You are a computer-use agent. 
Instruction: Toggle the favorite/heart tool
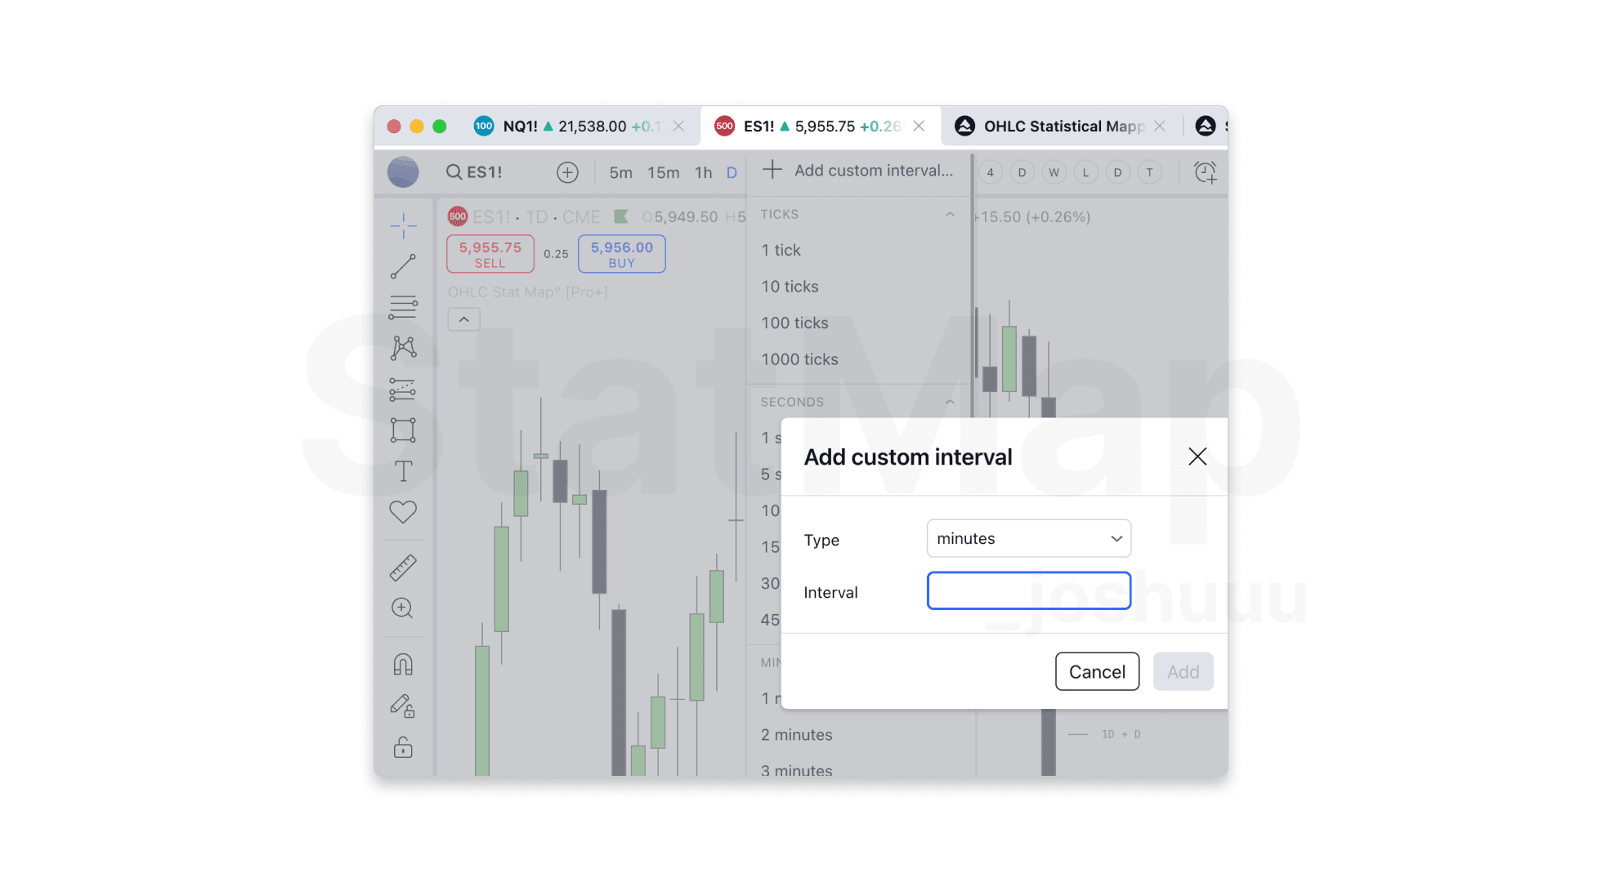(403, 511)
